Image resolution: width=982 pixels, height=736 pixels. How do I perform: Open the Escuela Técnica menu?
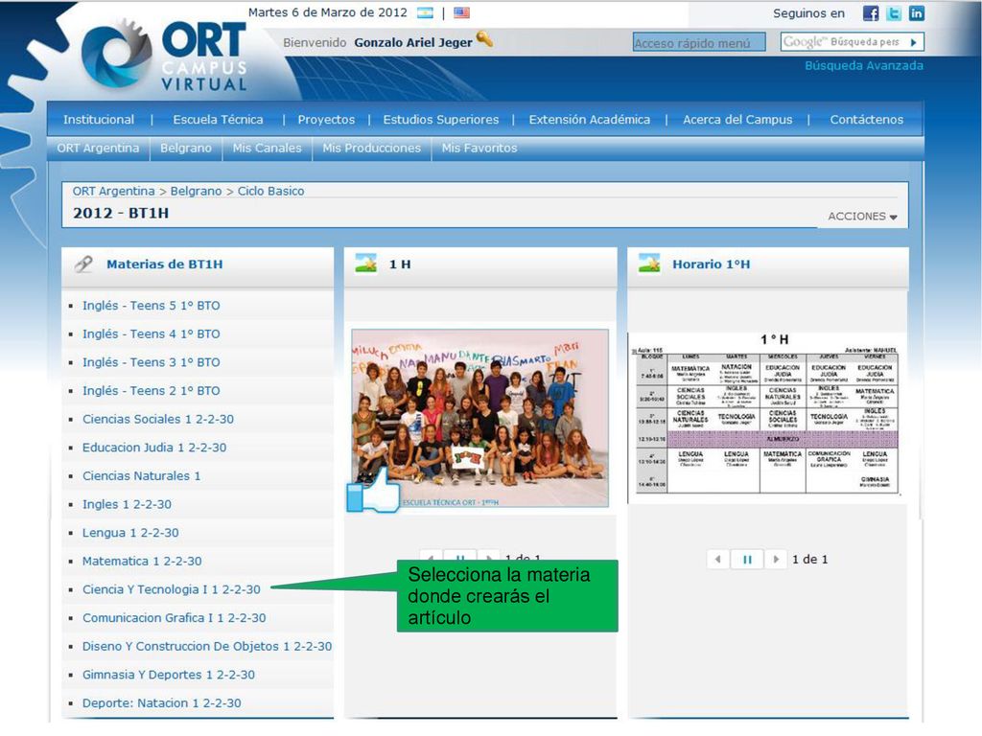coord(218,120)
